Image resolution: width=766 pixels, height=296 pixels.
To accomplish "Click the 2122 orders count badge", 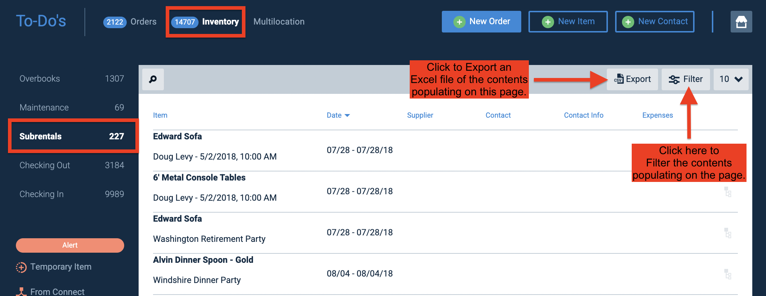I will pyautogui.click(x=115, y=22).
